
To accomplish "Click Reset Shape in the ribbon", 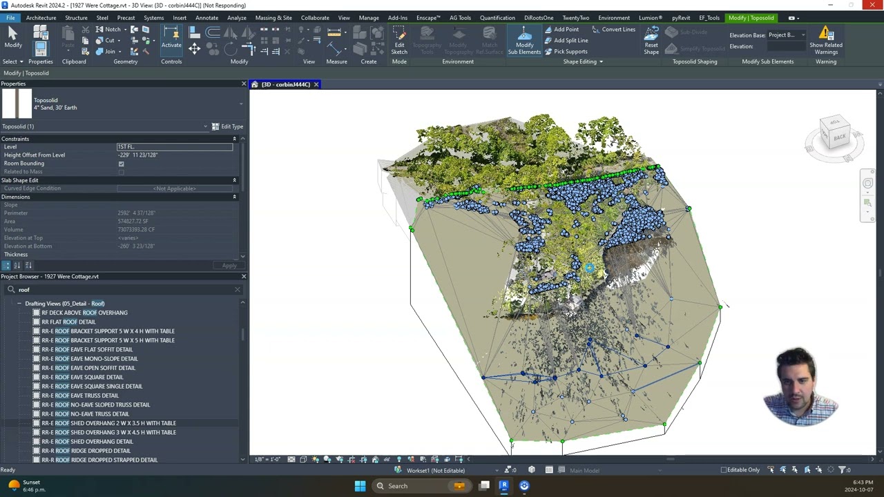I will click(x=651, y=40).
